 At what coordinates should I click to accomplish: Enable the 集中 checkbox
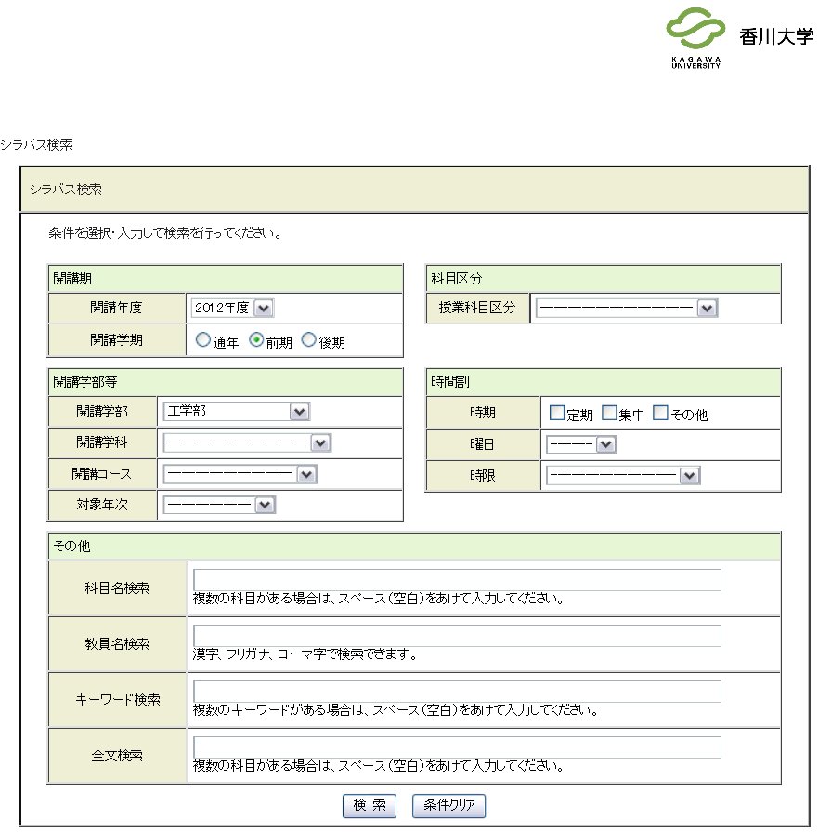[609, 413]
